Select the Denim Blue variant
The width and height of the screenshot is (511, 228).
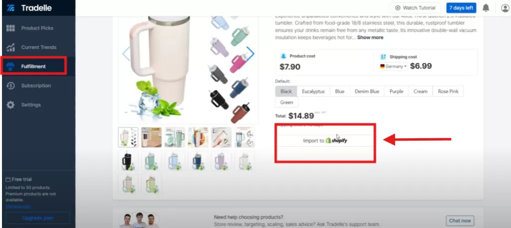[367, 91]
